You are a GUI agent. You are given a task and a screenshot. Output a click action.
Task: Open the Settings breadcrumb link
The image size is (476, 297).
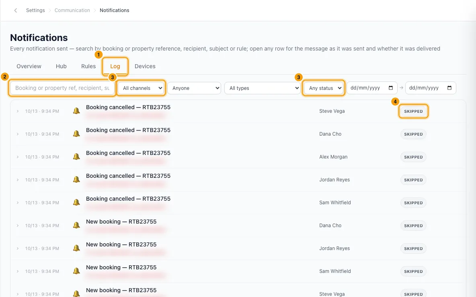(35, 10)
